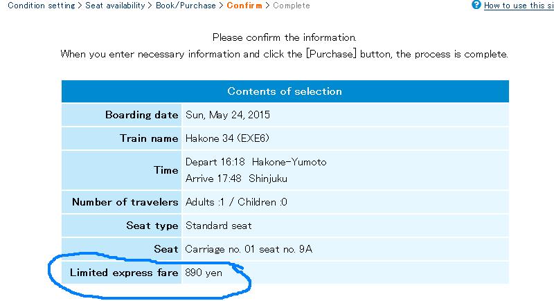Click the Train name row label
This screenshot has width=554, height=301.
click(149, 138)
